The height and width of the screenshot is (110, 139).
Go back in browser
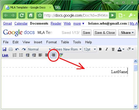(6, 15)
